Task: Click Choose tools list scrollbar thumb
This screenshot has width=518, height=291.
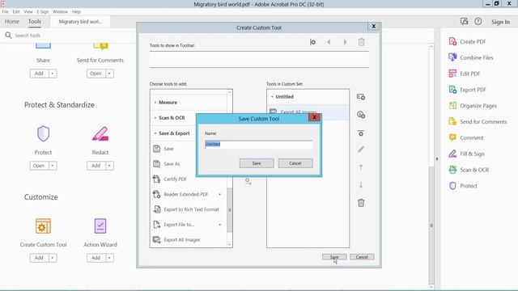Action: [229, 210]
